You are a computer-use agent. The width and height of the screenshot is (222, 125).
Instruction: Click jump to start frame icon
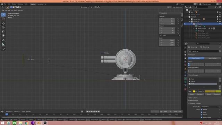pyautogui.click(x=87, y=111)
